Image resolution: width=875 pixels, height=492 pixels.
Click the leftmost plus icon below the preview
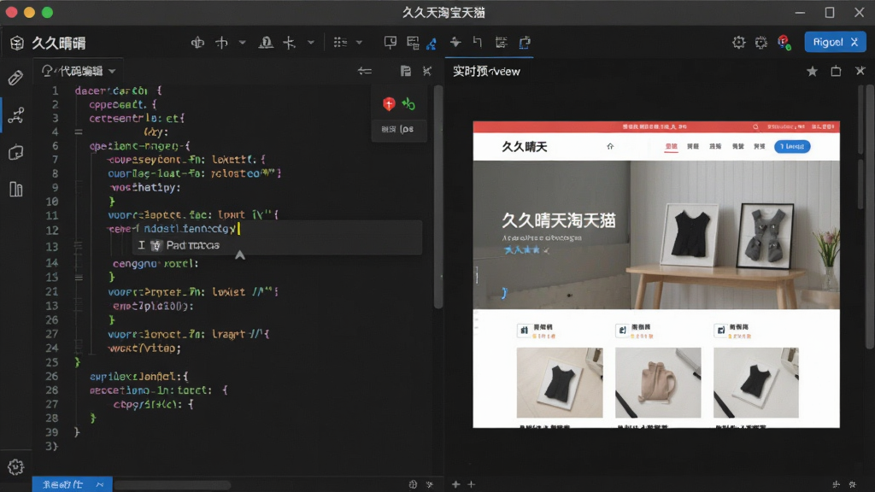point(456,484)
